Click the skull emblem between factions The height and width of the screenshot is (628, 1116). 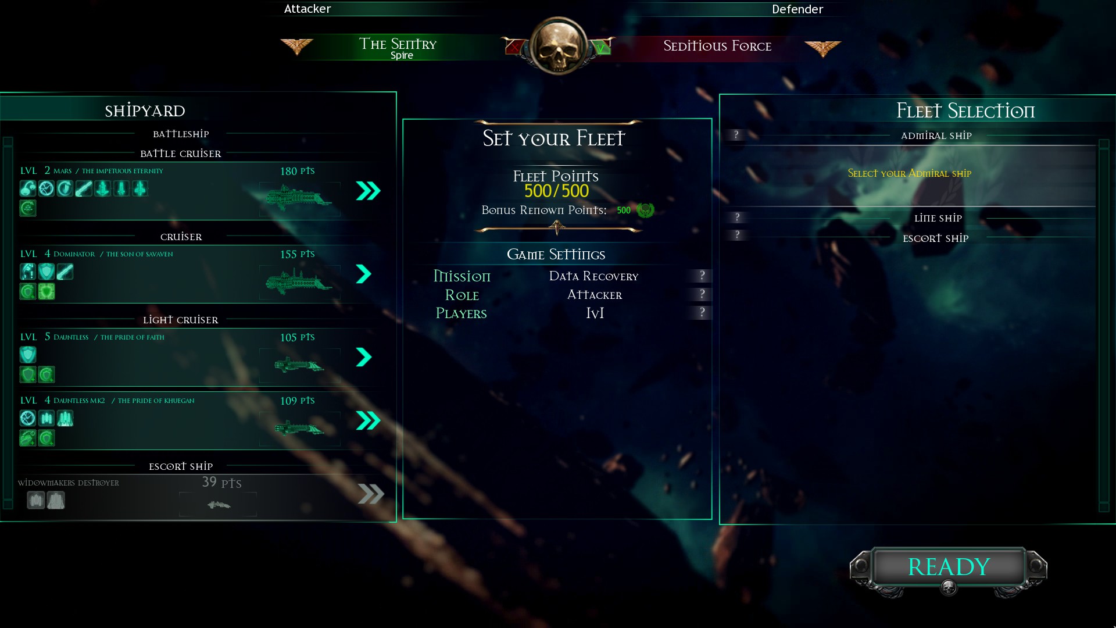559,45
